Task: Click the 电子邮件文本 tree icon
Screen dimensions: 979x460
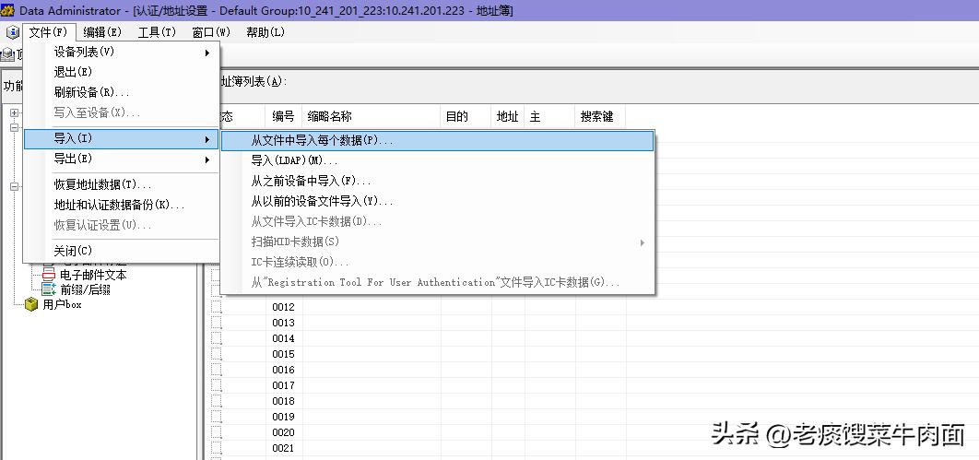Action: click(x=49, y=275)
